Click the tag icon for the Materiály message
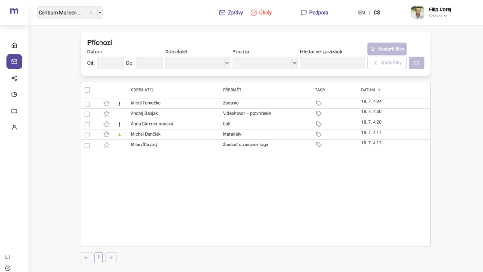Viewport: 483px width, 272px height. tap(319, 135)
